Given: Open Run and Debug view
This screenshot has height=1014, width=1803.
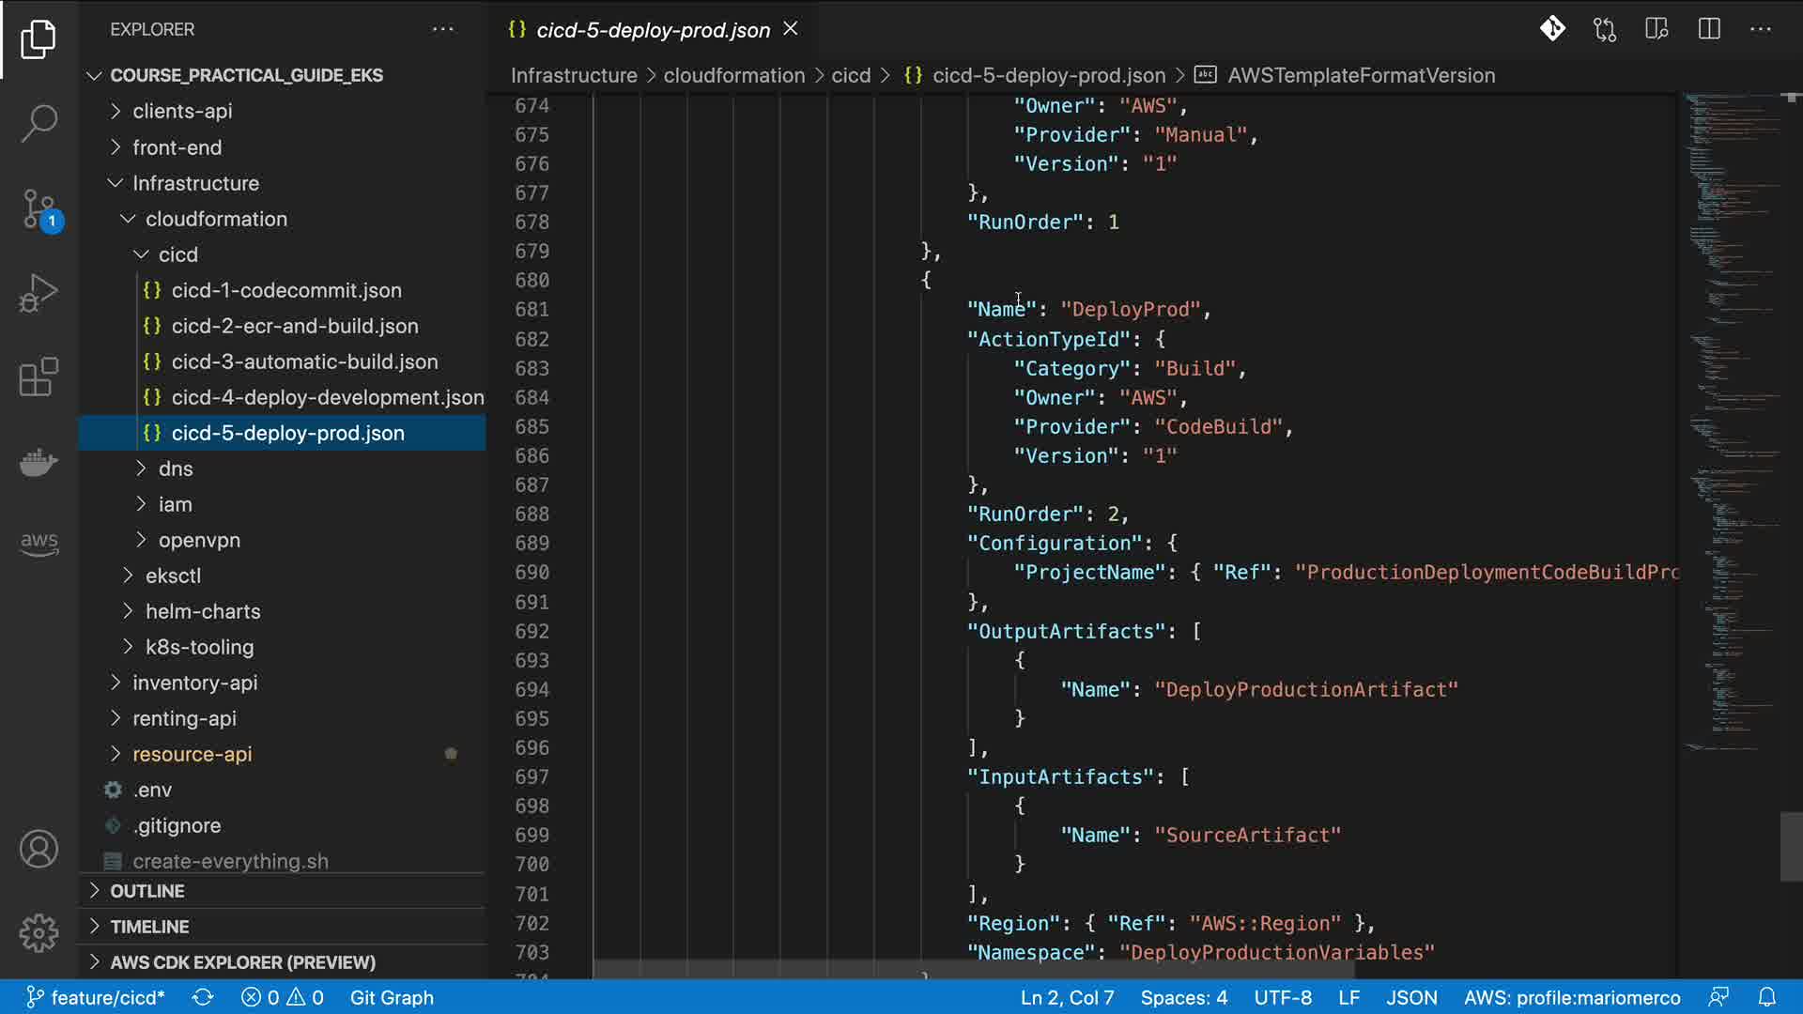Looking at the screenshot, I should (39, 293).
